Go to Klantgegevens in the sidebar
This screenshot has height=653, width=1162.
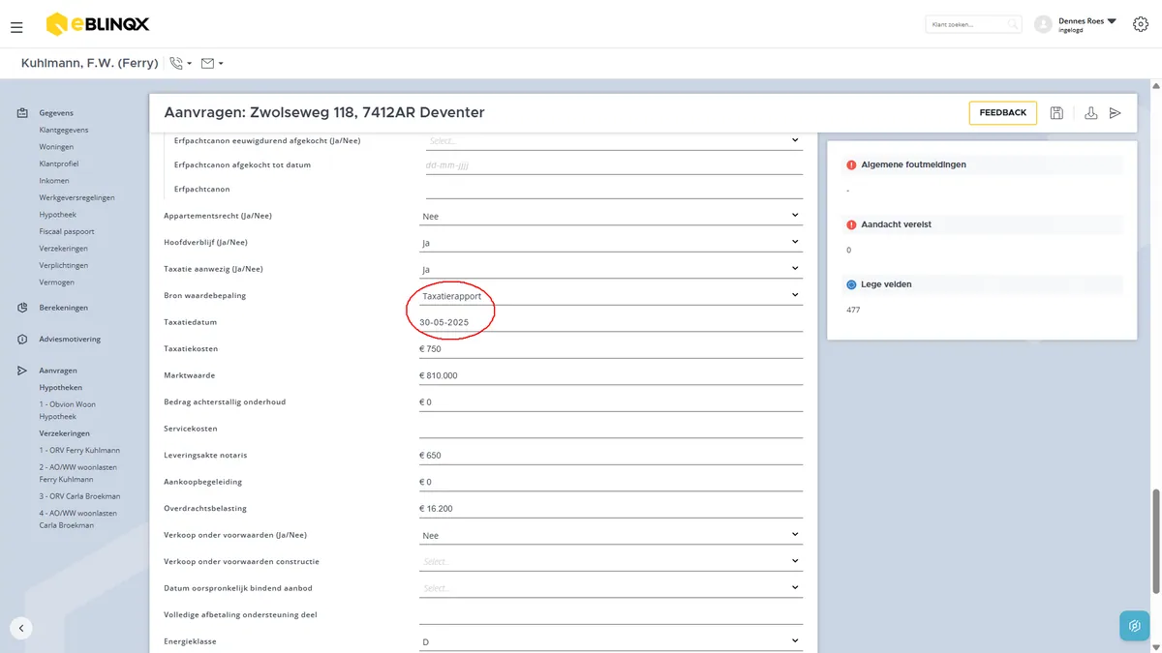[64, 130]
